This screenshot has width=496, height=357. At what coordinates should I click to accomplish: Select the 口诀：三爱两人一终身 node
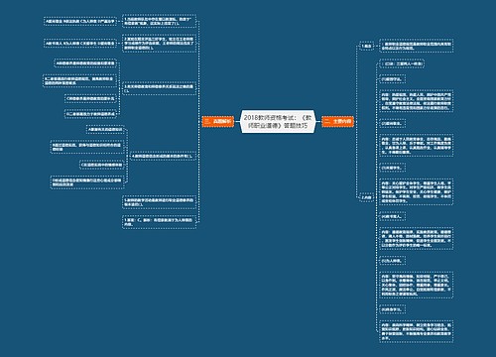(x=402, y=63)
